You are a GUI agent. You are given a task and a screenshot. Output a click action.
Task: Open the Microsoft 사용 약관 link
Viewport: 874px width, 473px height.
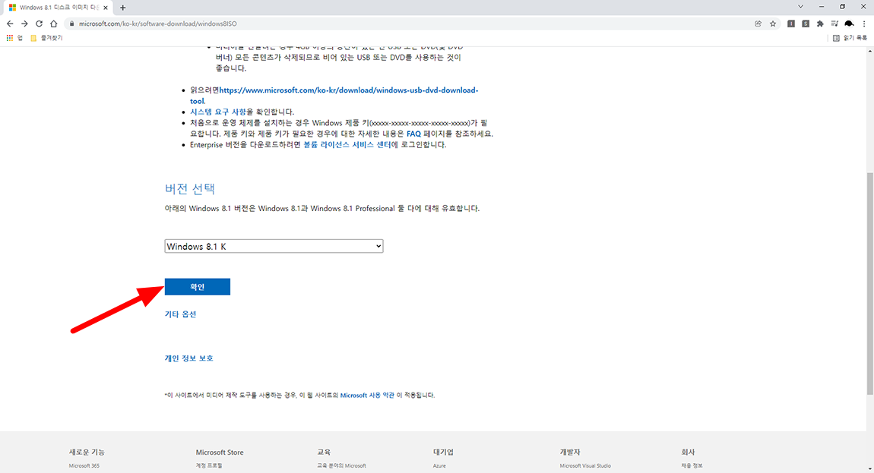[x=367, y=395]
